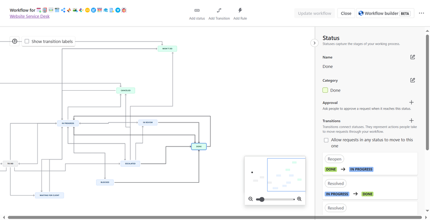Click the Close button

tap(346, 13)
